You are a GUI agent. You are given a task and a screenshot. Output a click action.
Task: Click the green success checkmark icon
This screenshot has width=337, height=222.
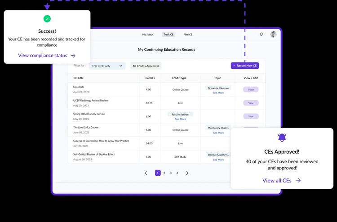(47, 19)
